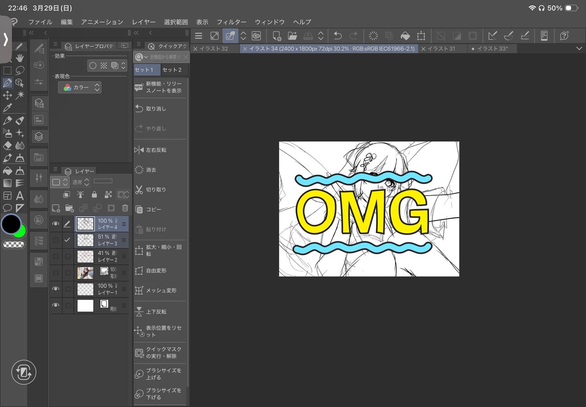This screenshot has height=407, width=586.
Task: Click New document icon in command bar
Action: tap(277, 36)
